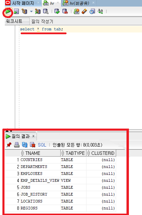Select the EMP_DETAILS_VIEW cell
Image resolution: width=142 pixels, height=215 pixels.
[40, 180]
